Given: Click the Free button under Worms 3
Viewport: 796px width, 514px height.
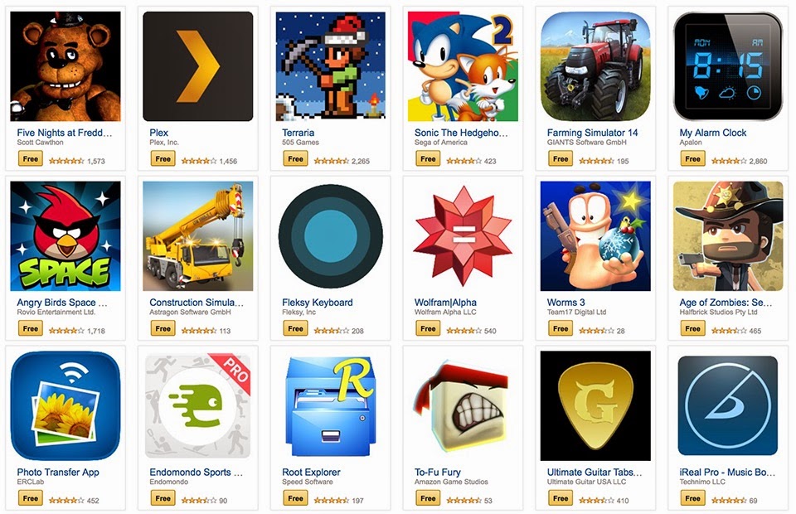Looking at the screenshot, I should [x=561, y=329].
